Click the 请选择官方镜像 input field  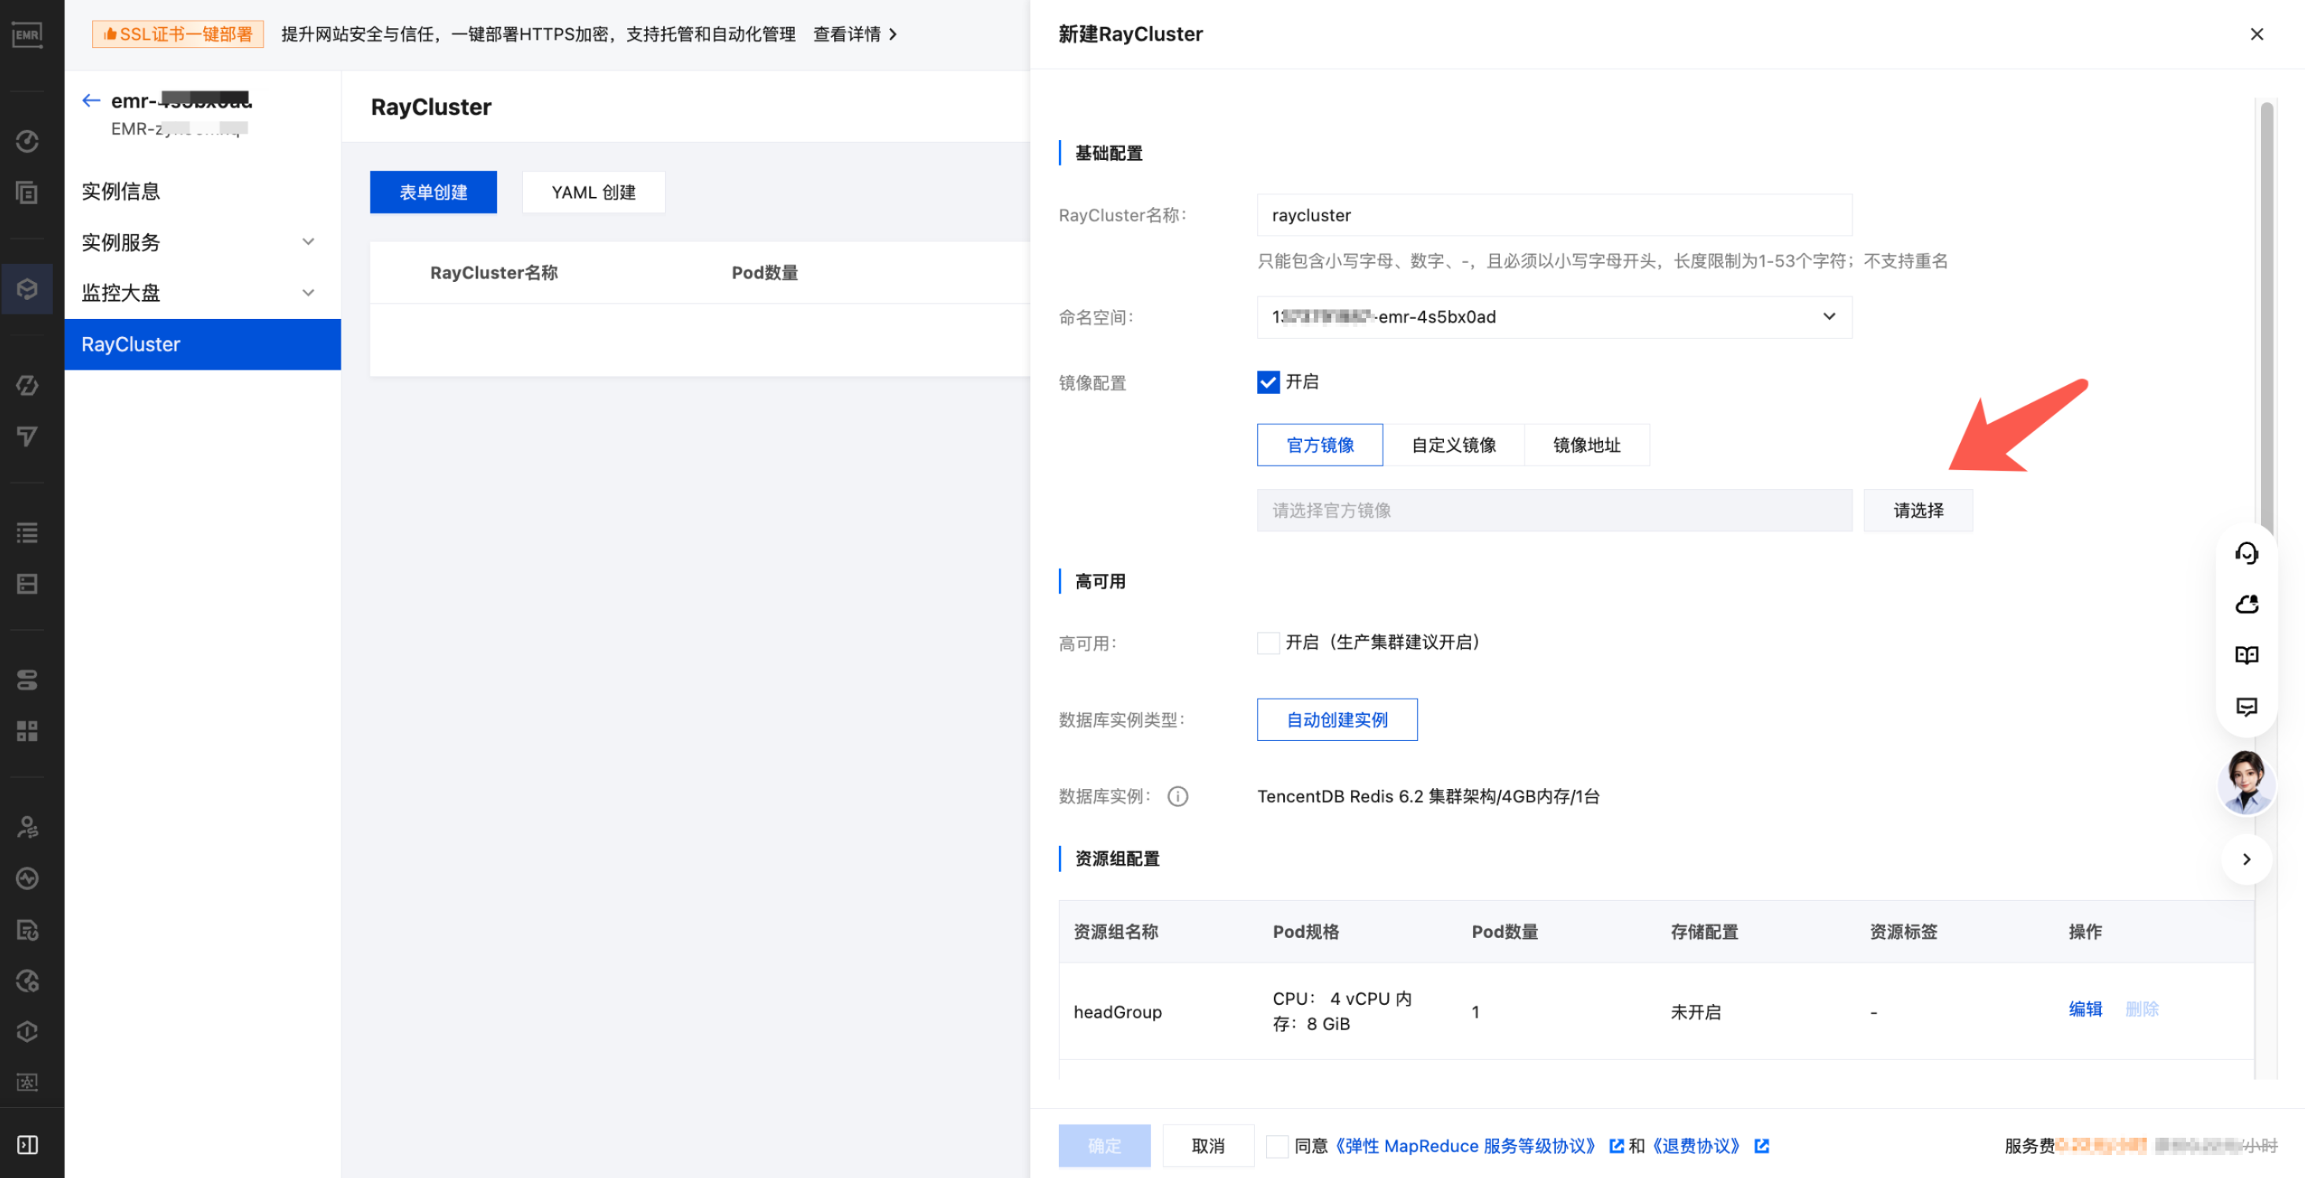coord(1554,509)
